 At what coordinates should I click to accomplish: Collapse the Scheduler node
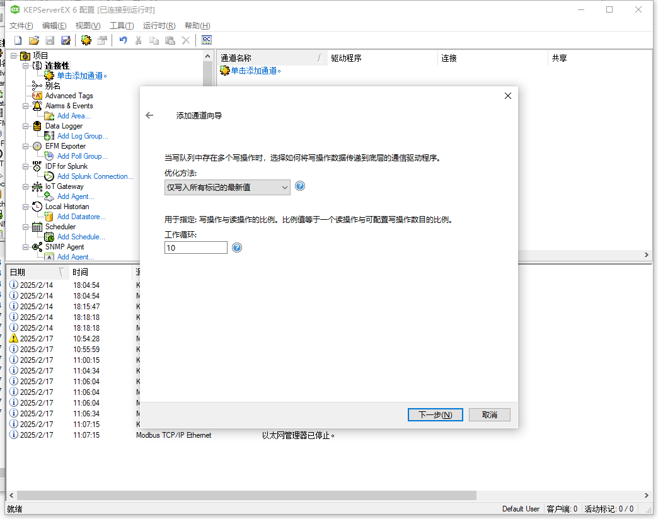pyautogui.click(x=26, y=227)
